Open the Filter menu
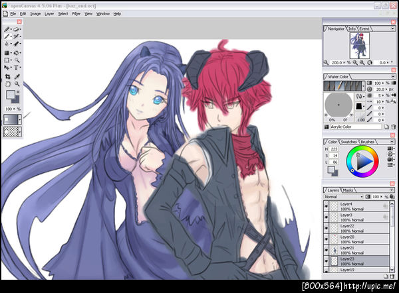This screenshot has height=293, width=399. pyautogui.click(x=76, y=14)
